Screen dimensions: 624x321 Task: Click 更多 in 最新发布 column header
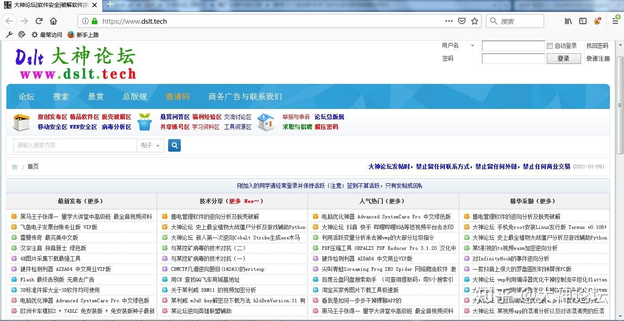pyautogui.click(x=94, y=201)
